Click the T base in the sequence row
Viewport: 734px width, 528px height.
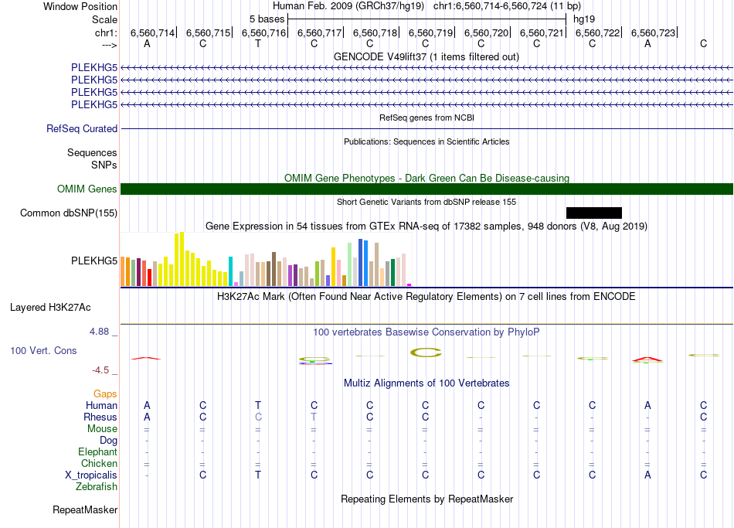pos(258,43)
